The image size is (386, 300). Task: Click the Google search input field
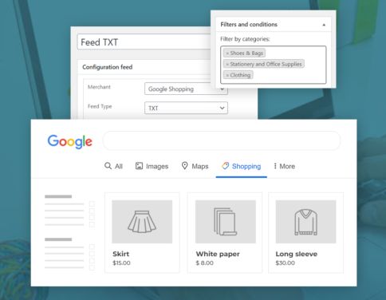click(222, 140)
